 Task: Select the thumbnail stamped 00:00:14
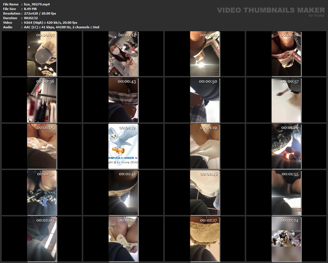tap(123, 54)
